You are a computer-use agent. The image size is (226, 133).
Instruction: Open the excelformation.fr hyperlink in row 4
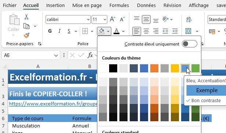click(x=53, y=104)
